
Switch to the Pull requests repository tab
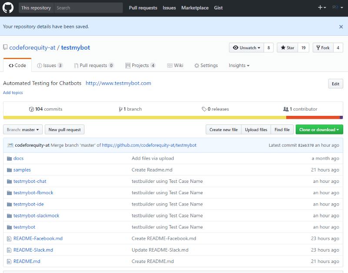pyautogui.click(x=94, y=66)
